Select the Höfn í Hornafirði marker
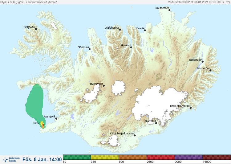The height and width of the screenshot is (164, 231). click(x=191, y=108)
